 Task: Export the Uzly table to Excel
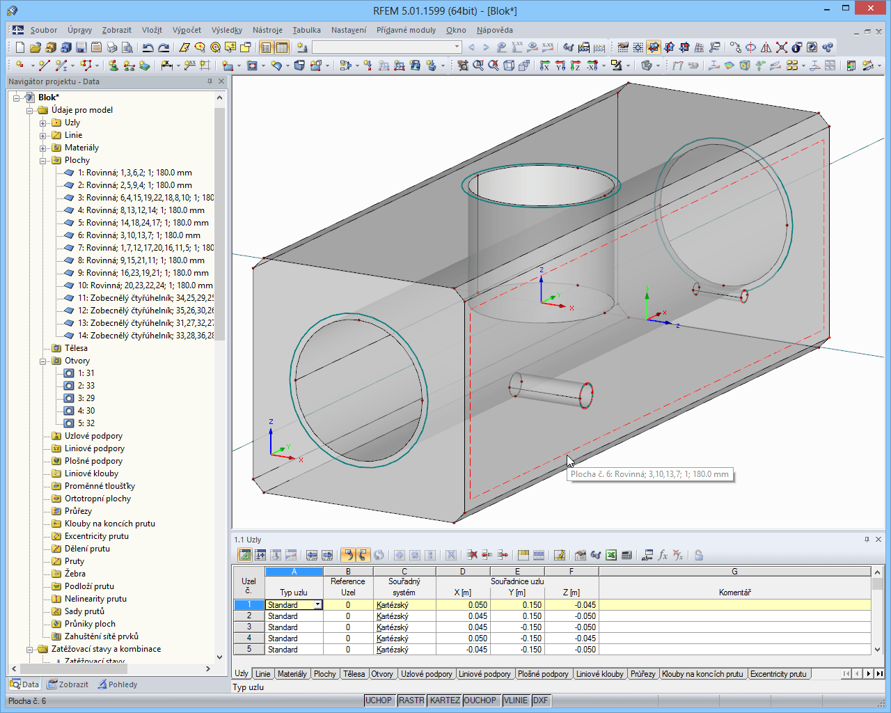pos(610,555)
